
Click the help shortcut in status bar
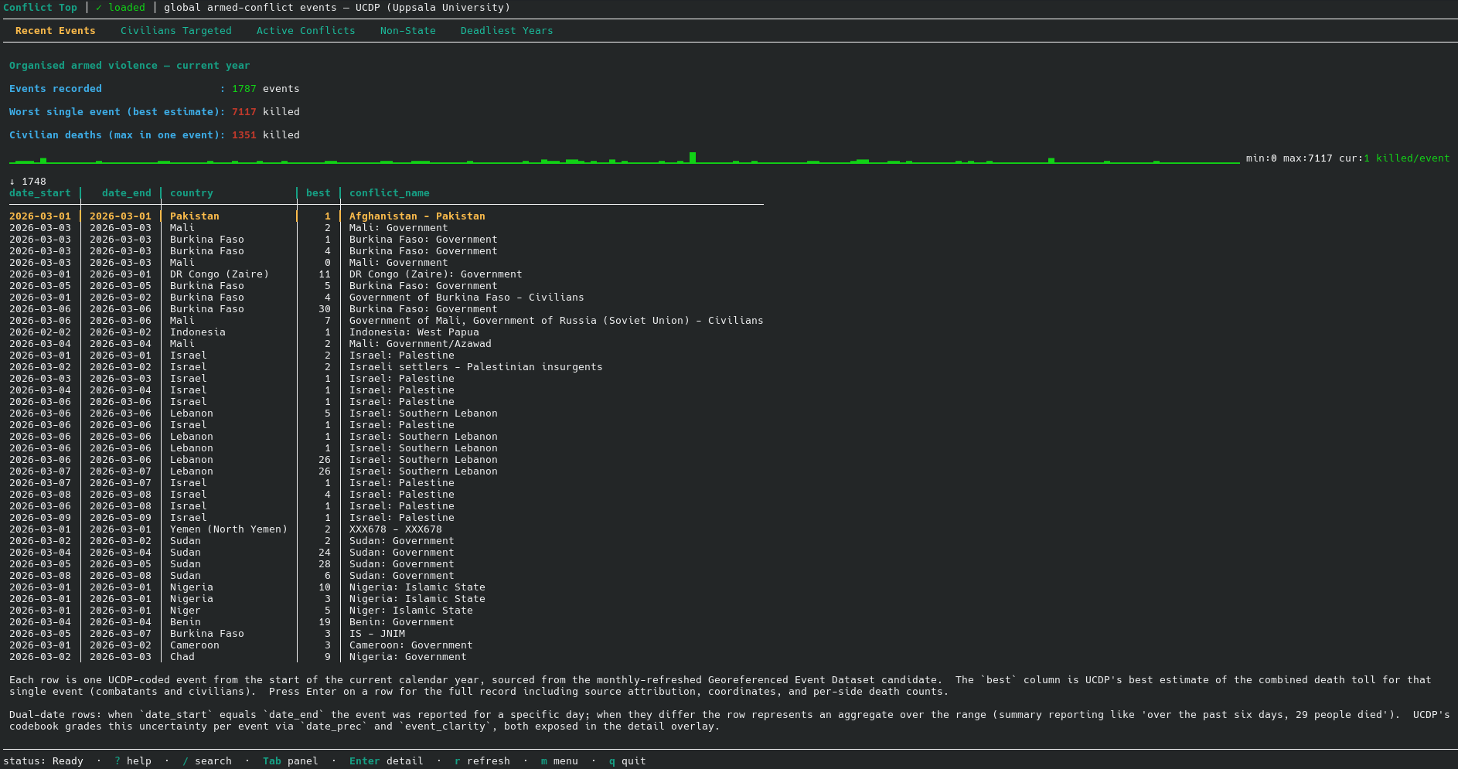click(133, 761)
